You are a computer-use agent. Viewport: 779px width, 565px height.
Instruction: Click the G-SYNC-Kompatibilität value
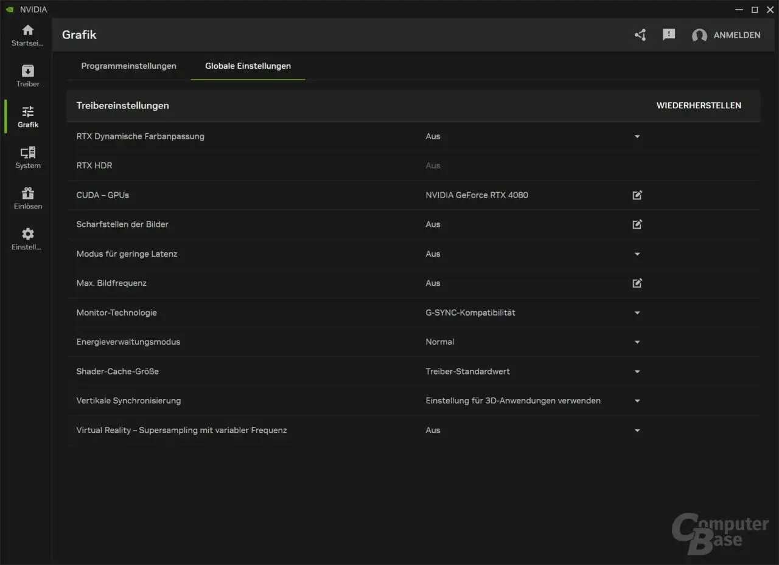[470, 313]
